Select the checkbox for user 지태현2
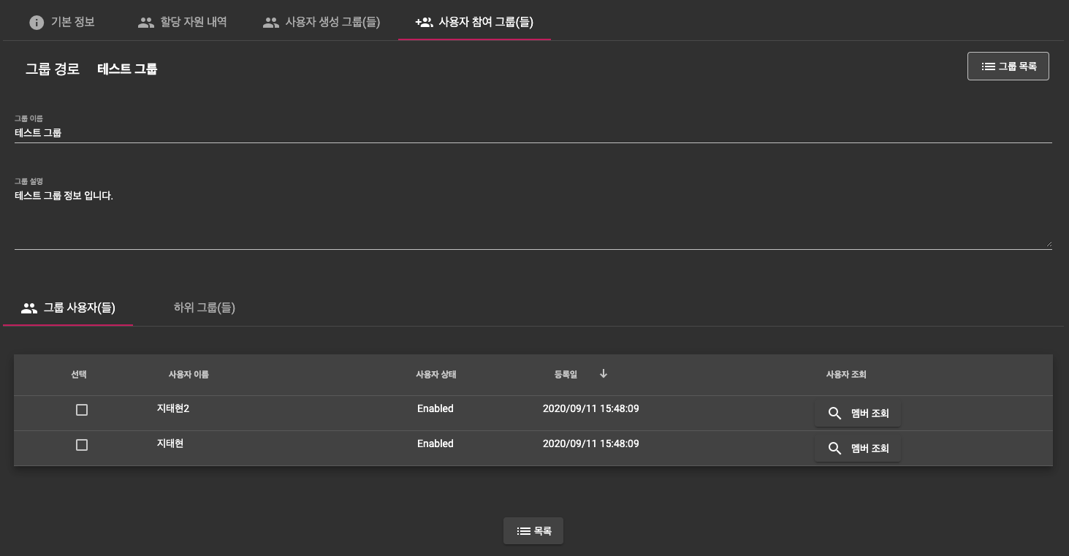This screenshot has height=556, width=1069. pyautogui.click(x=82, y=410)
